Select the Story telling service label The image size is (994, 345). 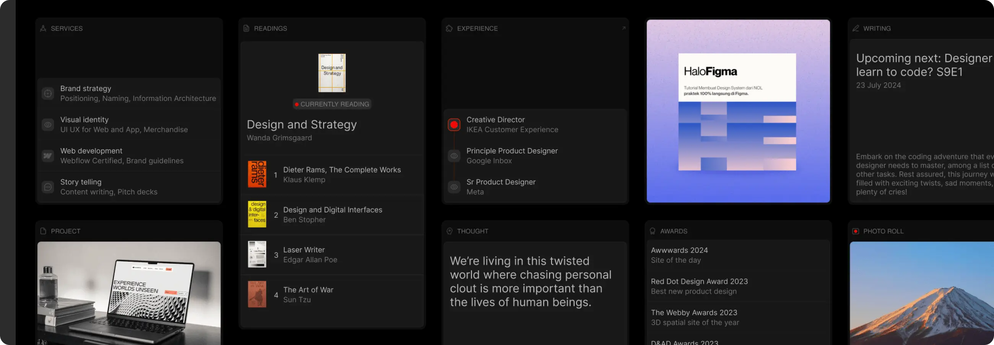81,182
